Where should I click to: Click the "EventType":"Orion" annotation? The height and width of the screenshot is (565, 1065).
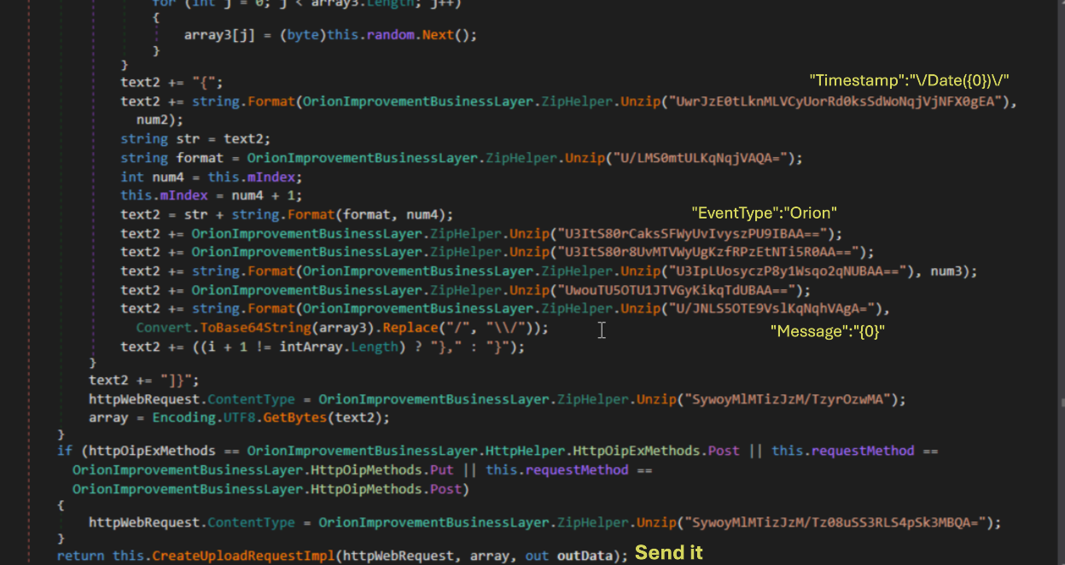point(764,213)
